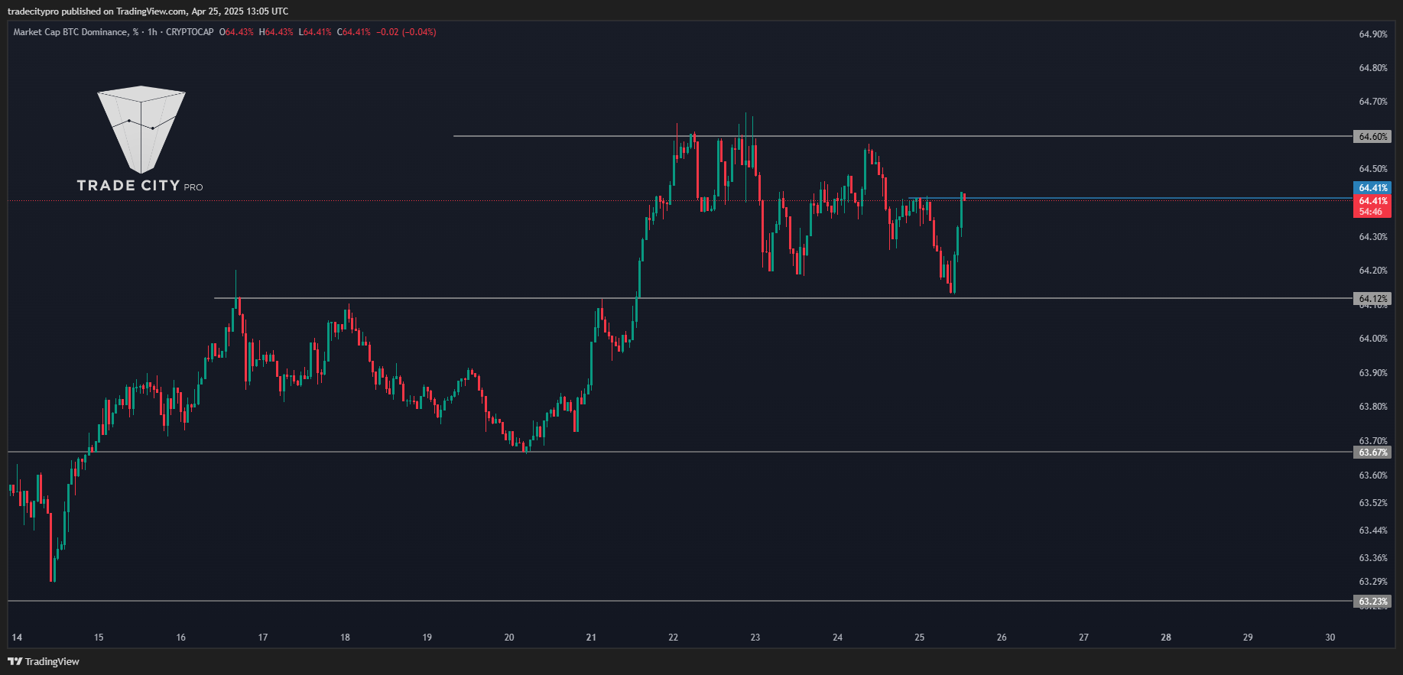The width and height of the screenshot is (1403, 675).
Task: Click the '63.90%' price axis tick
Action: pos(1373,373)
